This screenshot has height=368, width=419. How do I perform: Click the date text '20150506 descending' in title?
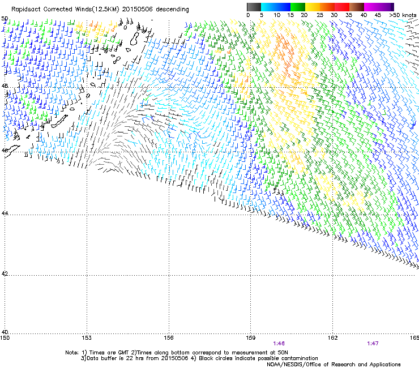(x=156, y=10)
